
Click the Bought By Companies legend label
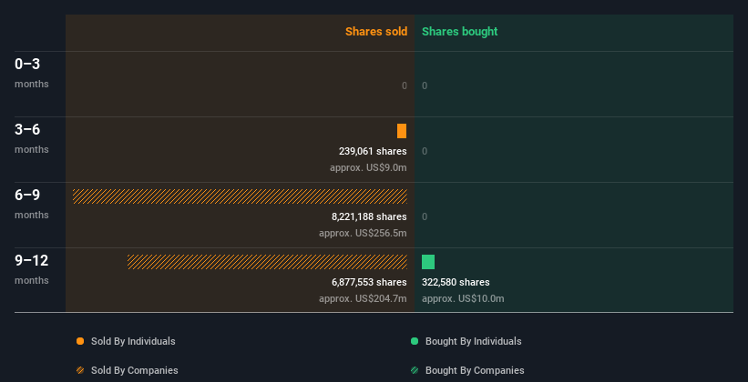475,370
